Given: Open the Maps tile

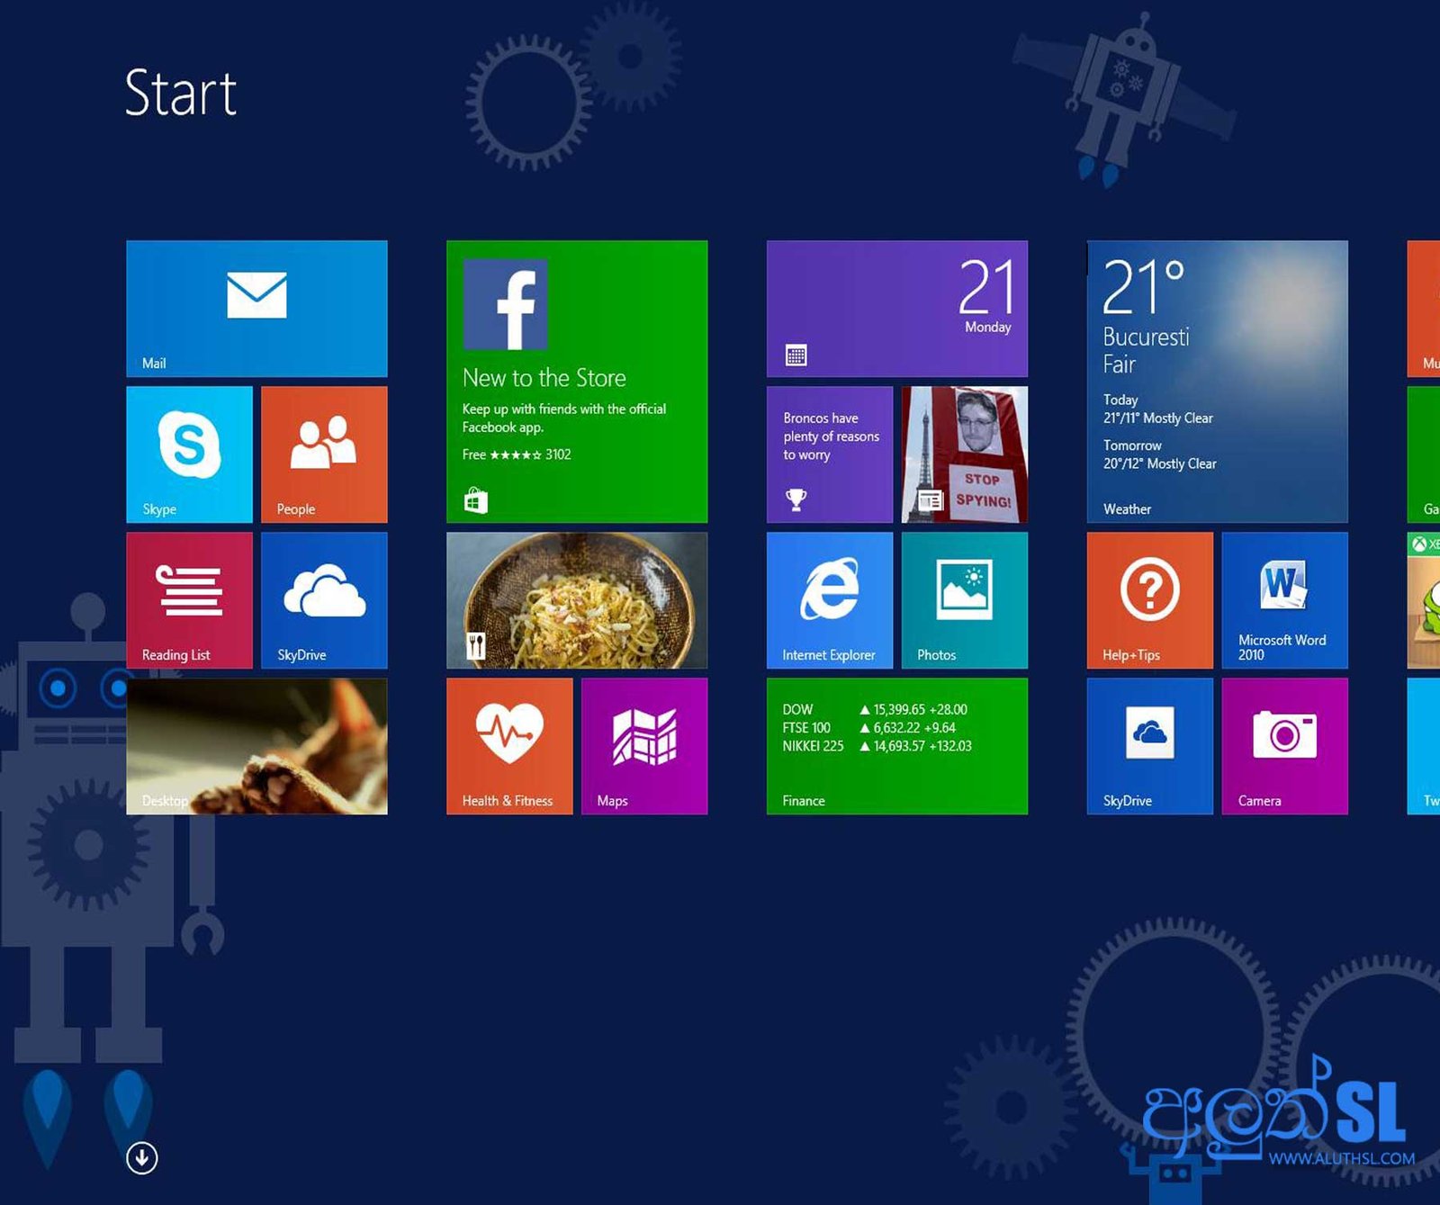Looking at the screenshot, I should [x=644, y=746].
